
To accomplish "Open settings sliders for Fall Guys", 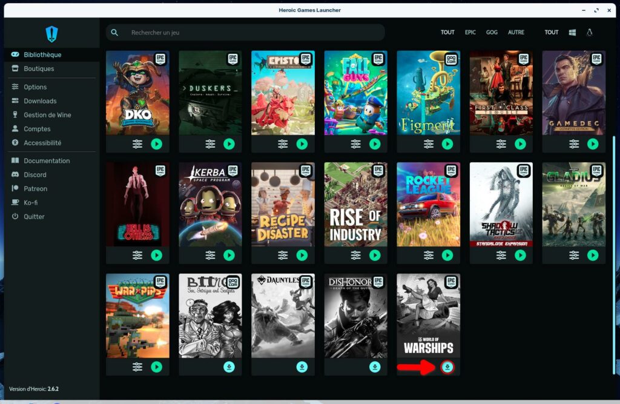I will point(356,144).
